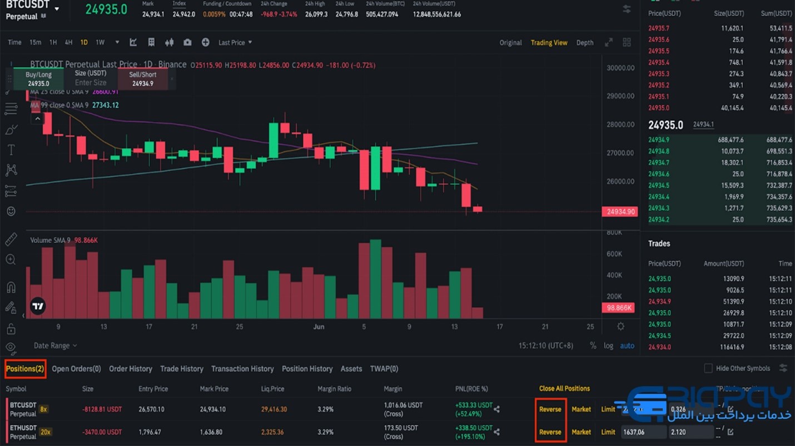Screen dimensions: 795x446
Task: Collapse the indicator legend chevron
Action: (x=37, y=118)
